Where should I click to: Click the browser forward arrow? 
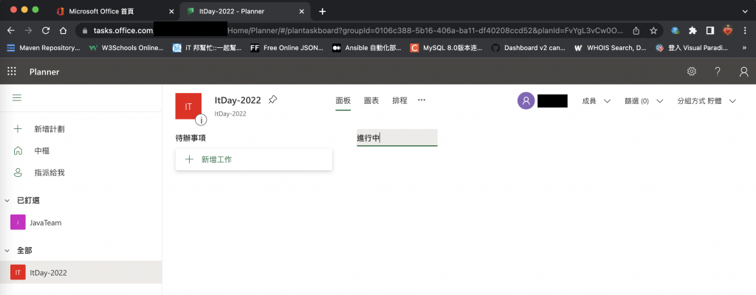pyautogui.click(x=29, y=30)
